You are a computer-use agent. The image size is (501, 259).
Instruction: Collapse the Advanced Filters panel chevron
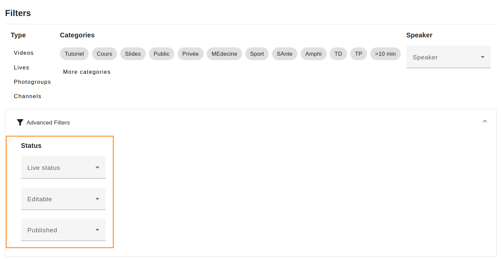point(485,121)
